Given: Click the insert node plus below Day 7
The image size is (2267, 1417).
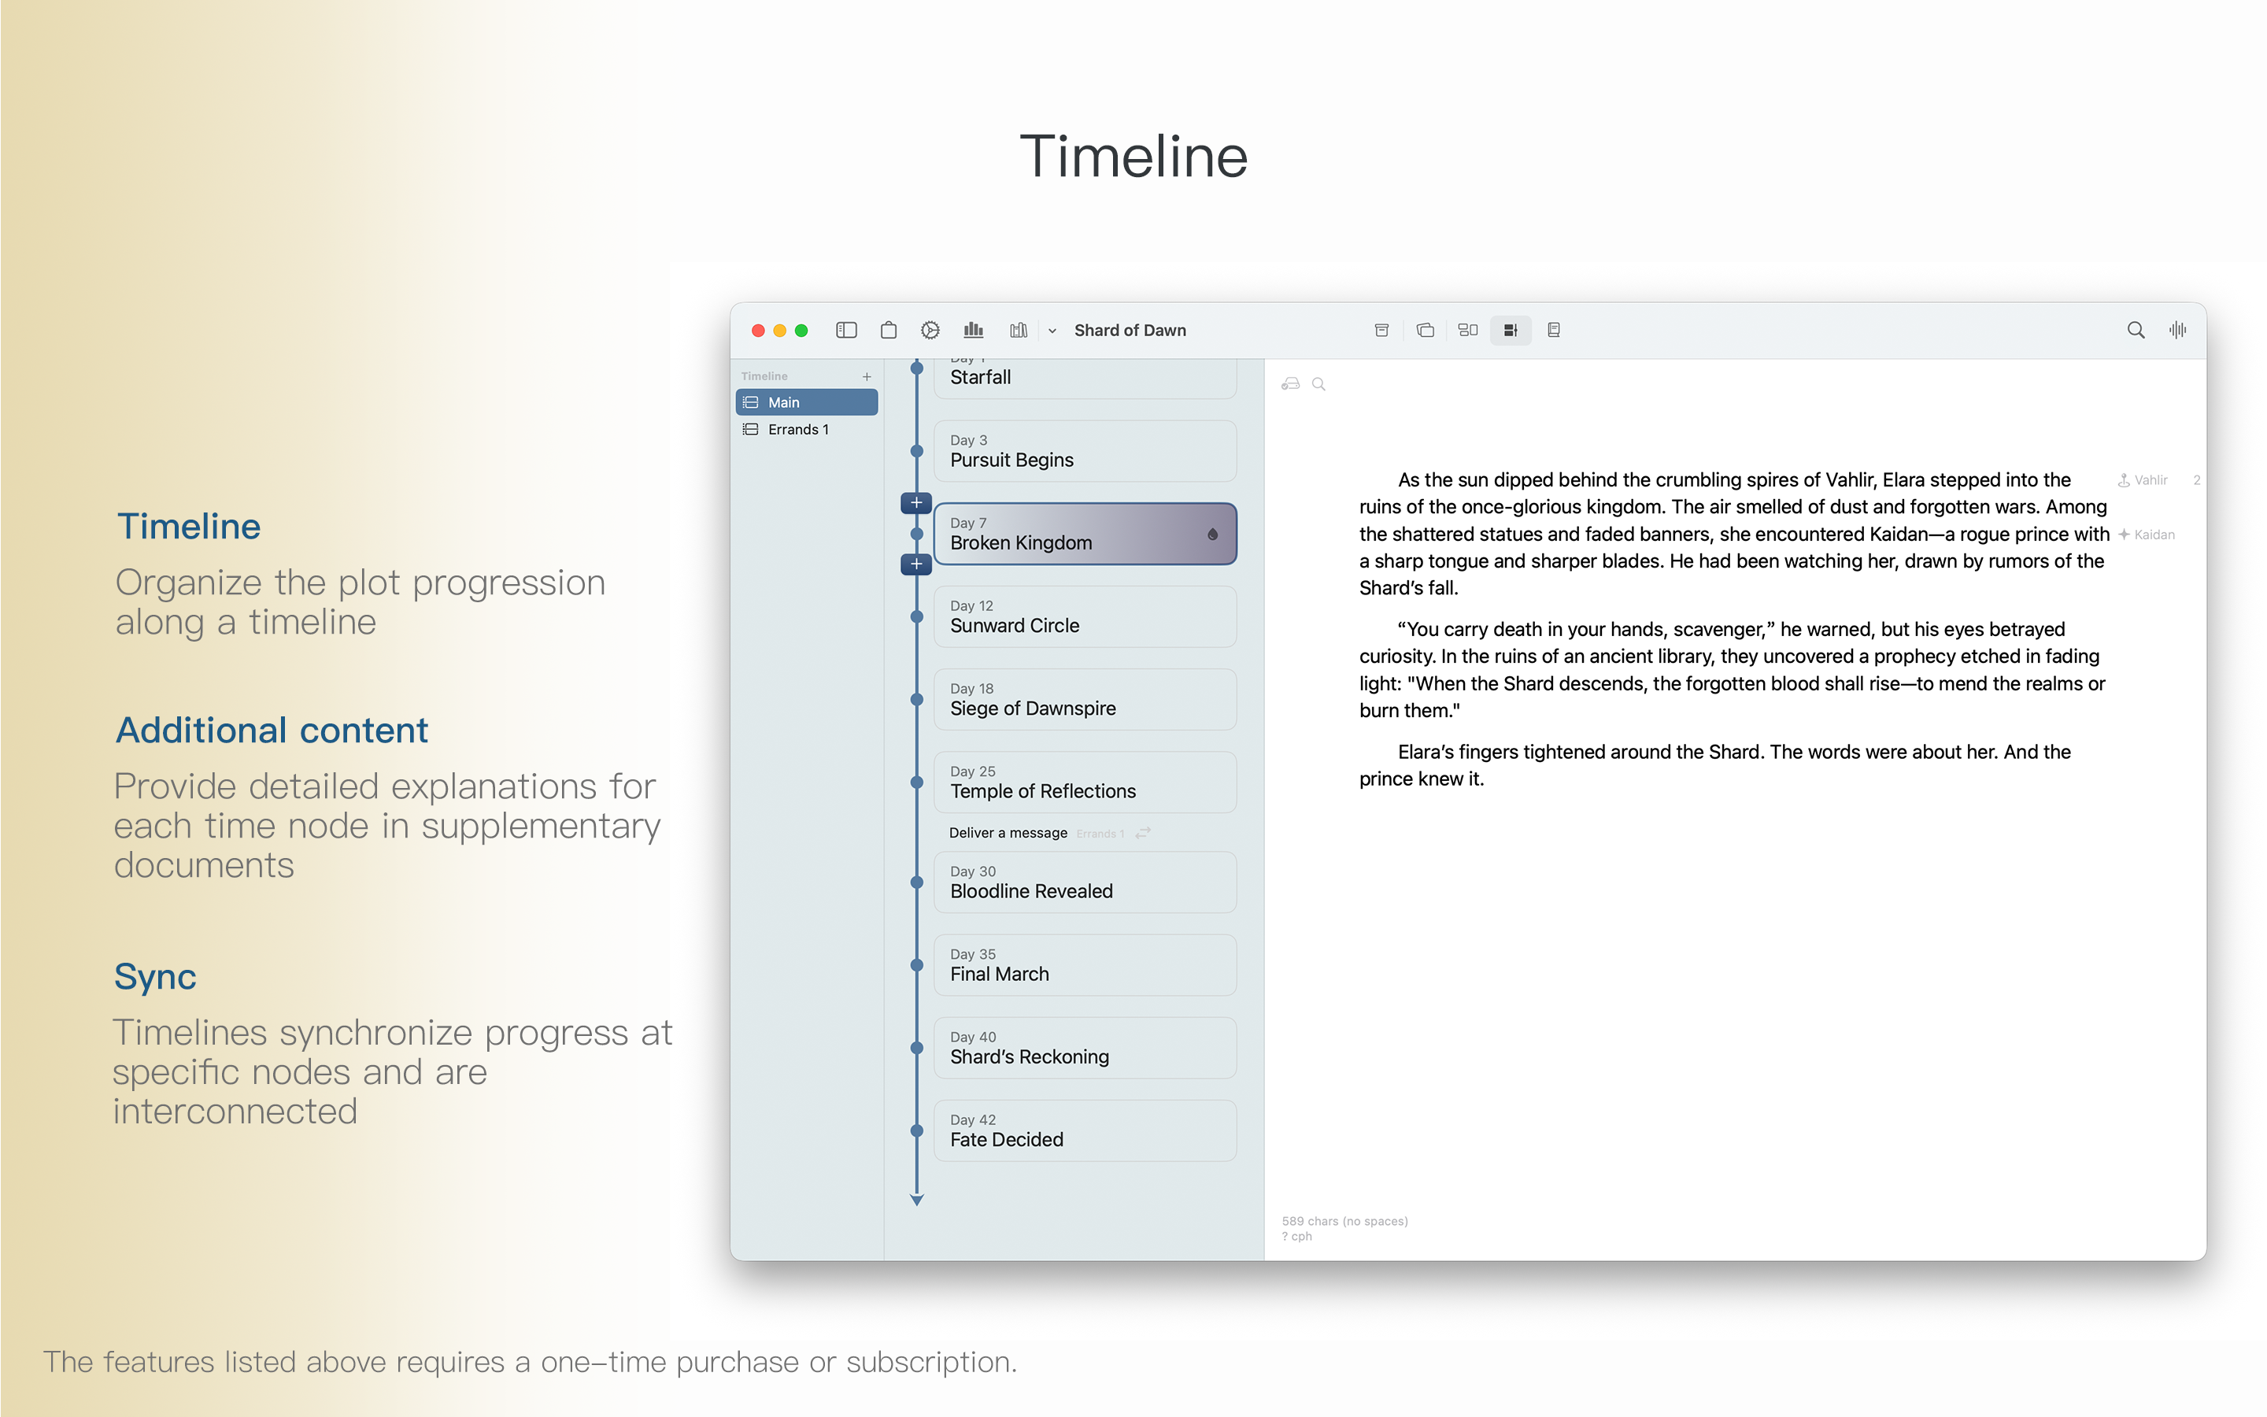Looking at the screenshot, I should tap(916, 564).
